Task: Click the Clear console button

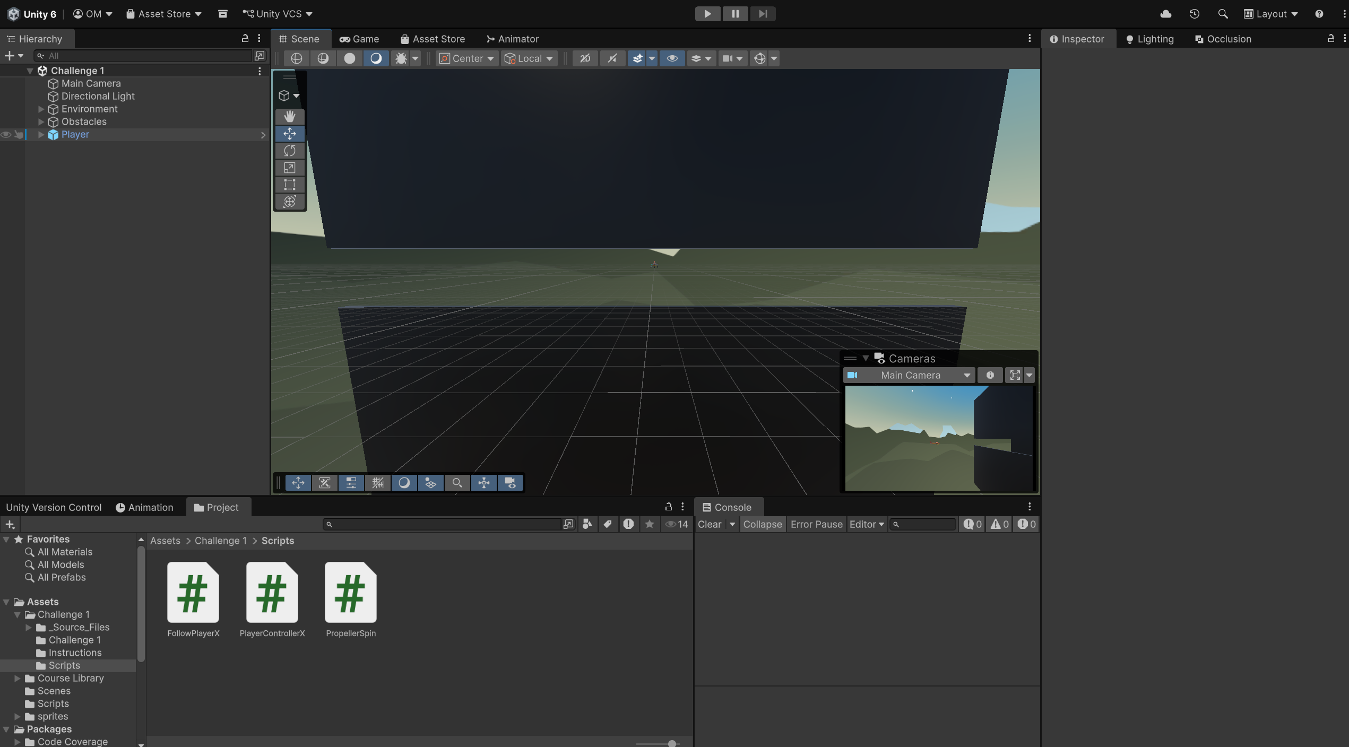Action: click(709, 524)
